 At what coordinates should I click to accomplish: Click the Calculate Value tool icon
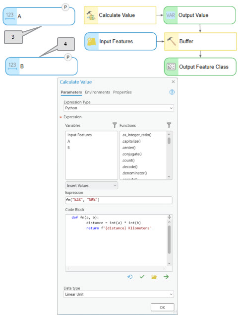click(x=91, y=15)
